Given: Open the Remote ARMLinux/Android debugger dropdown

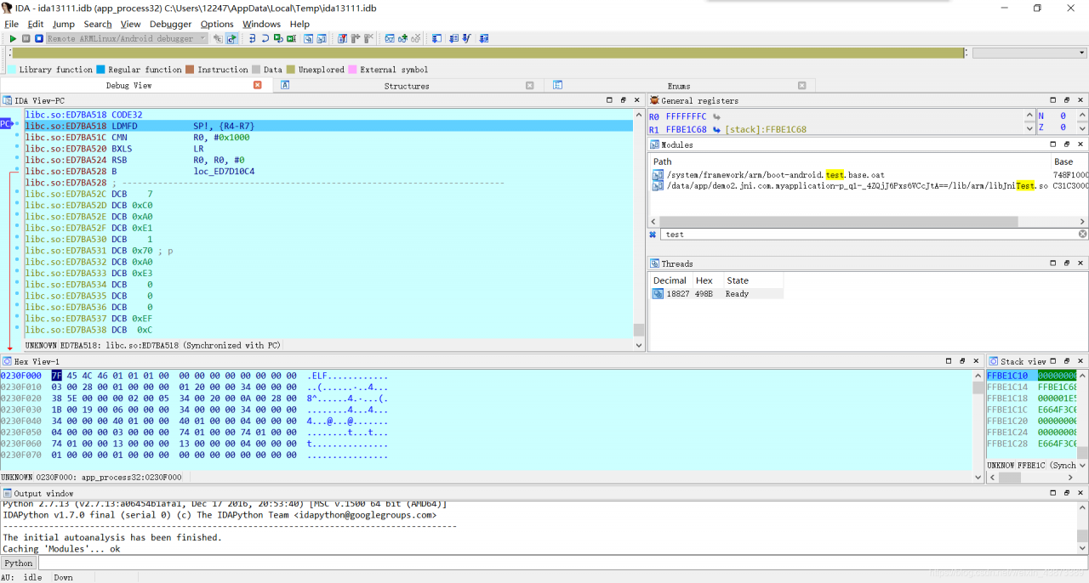Looking at the screenshot, I should tap(202, 39).
